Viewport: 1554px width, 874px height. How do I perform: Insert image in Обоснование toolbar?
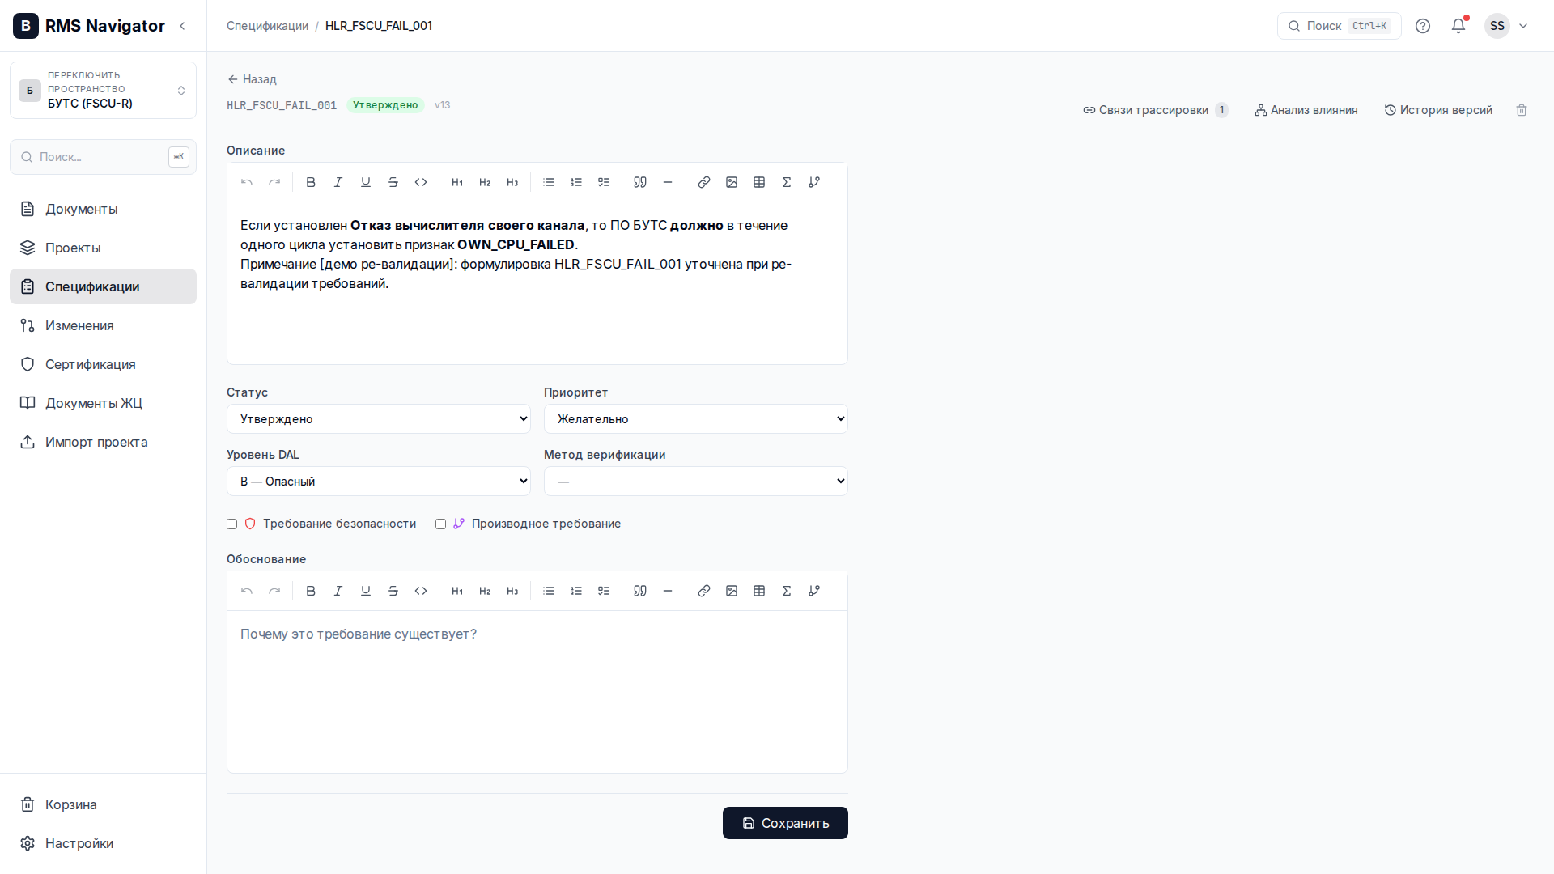732,591
